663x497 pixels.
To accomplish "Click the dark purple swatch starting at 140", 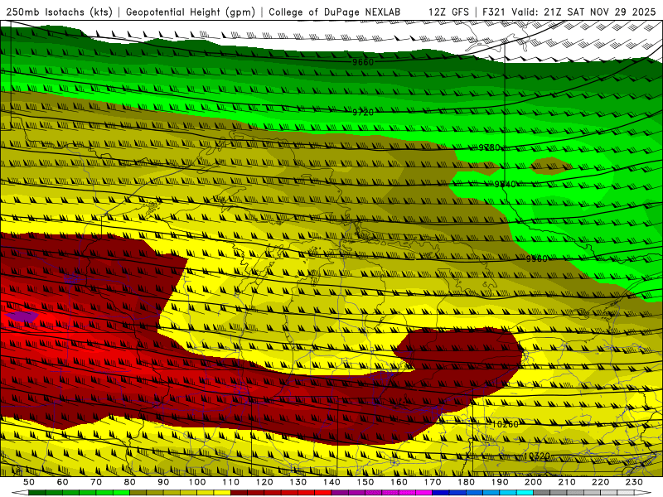I will tap(341, 493).
